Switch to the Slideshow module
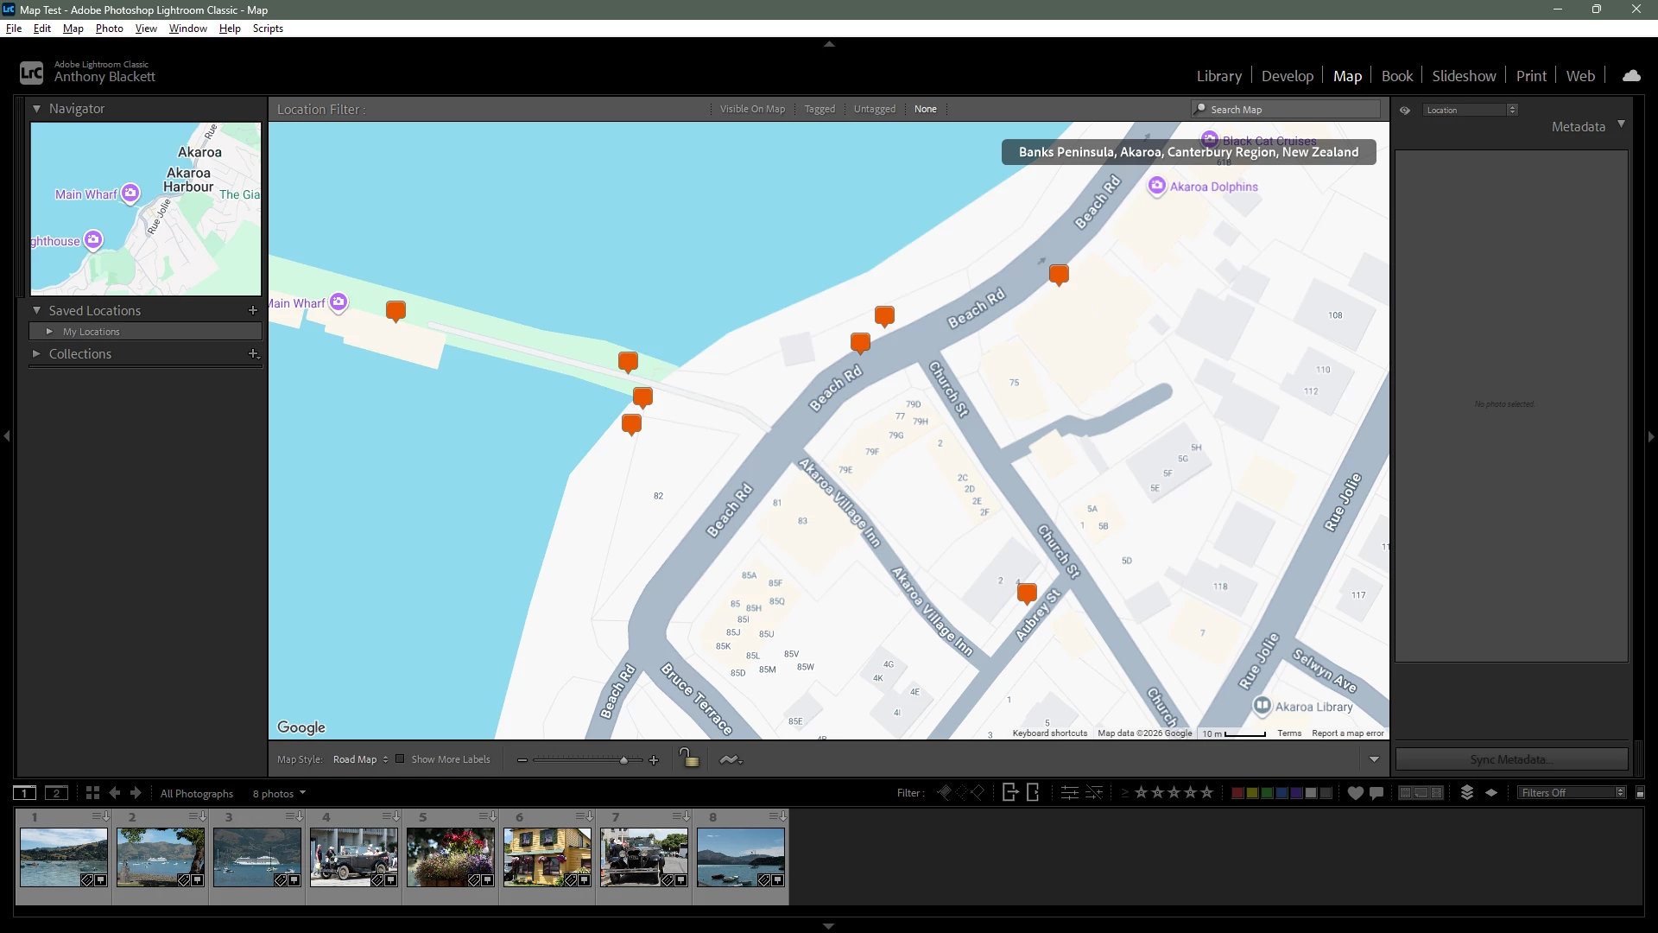This screenshot has height=933, width=1658. tap(1464, 76)
